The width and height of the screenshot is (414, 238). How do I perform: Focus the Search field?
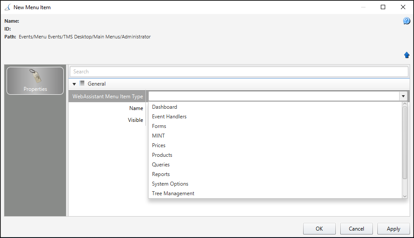click(239, 72)
